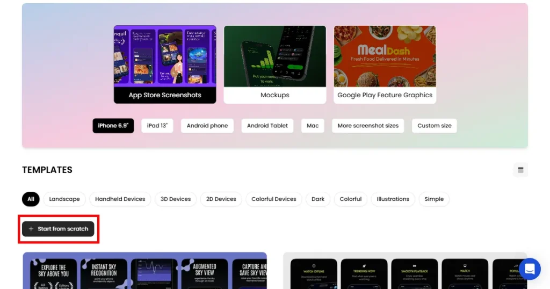Screen dimensions: 550x289
Task: Choose Google Play Feature Graphics card
Action: (x=385, y=64)
